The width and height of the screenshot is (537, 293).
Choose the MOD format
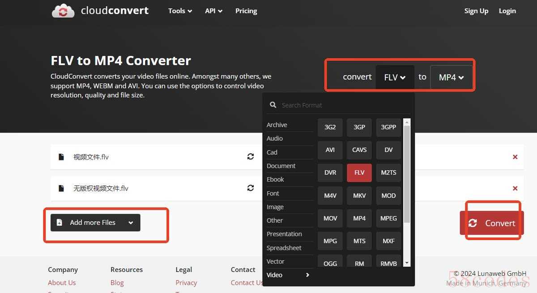[388, 196]
